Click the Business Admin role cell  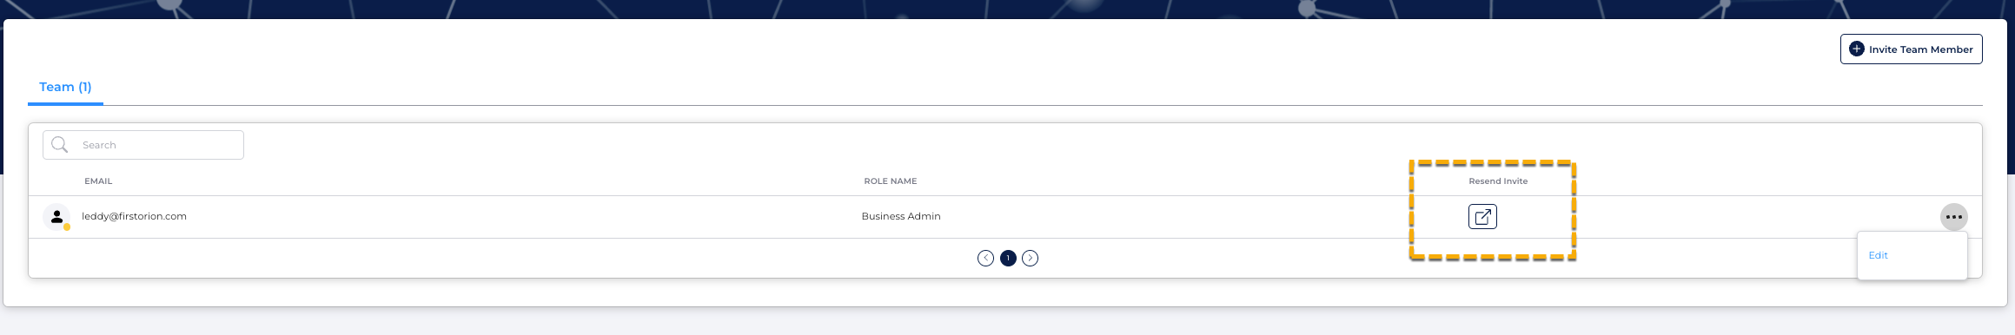tap(901, 216)
